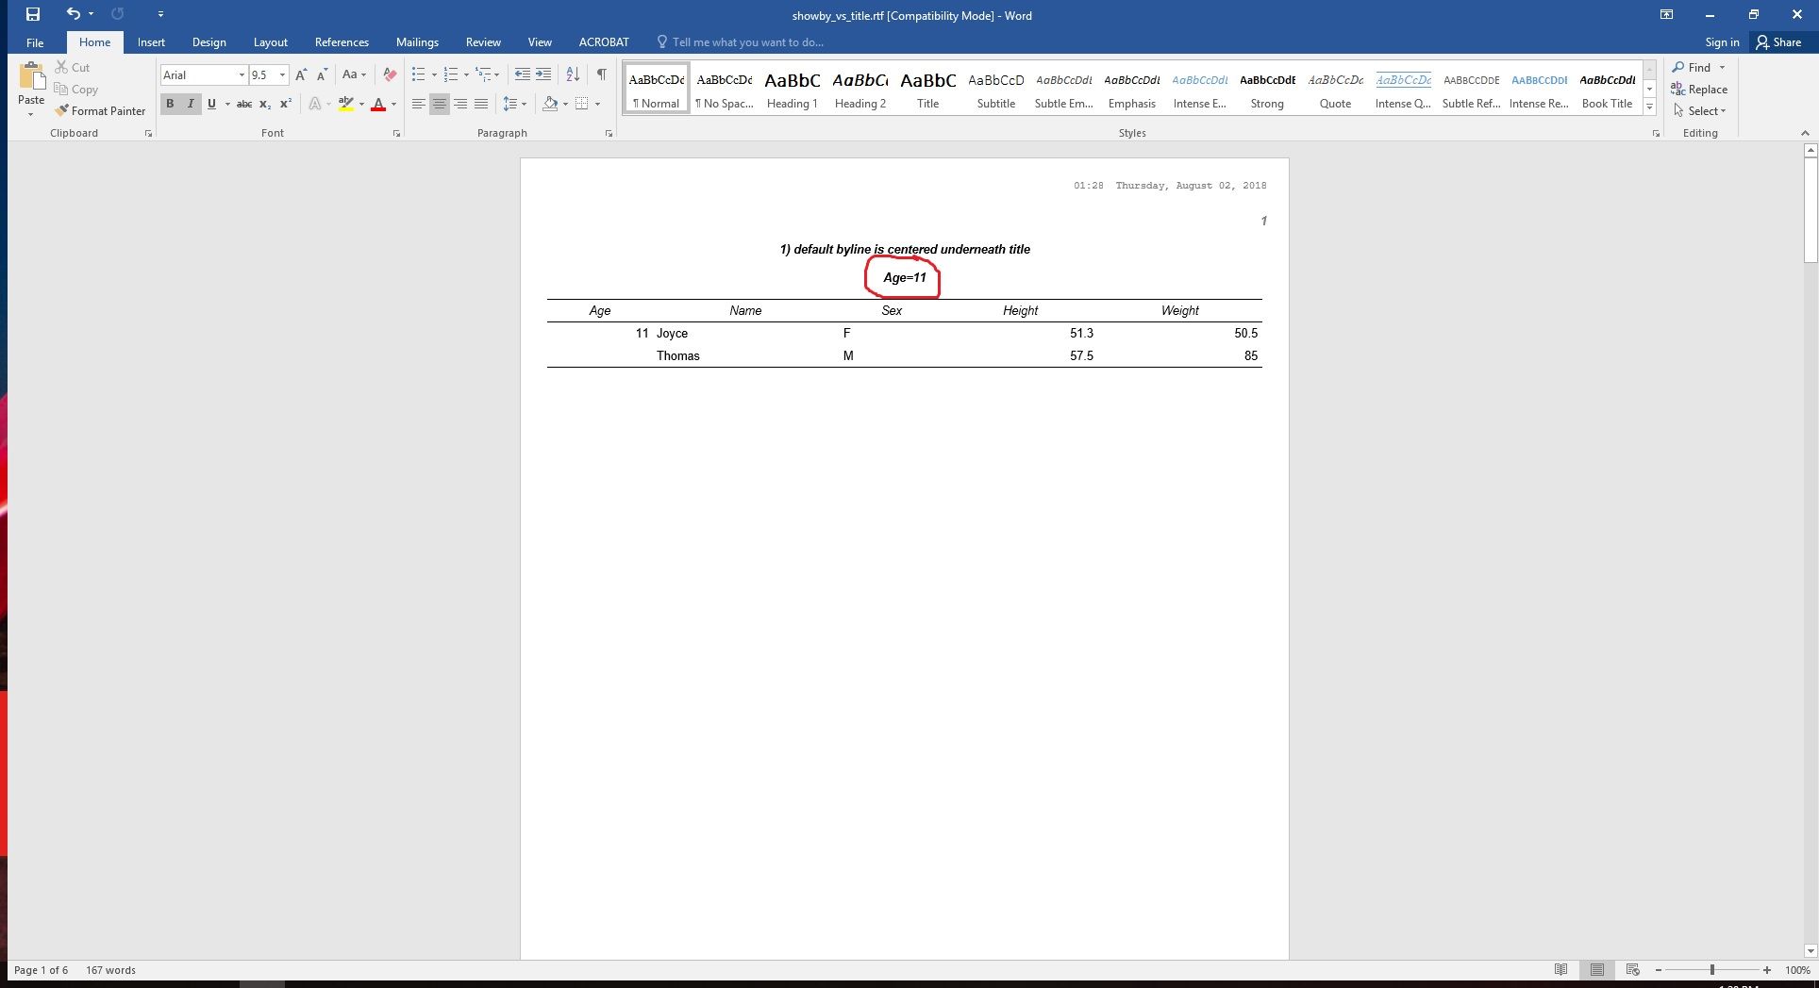Open the Font name dropdown

242,74
